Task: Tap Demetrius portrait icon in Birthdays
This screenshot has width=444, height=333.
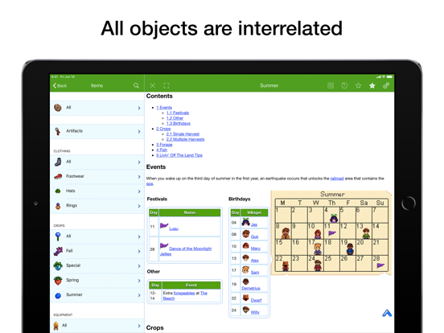Action: pyautogui.click(x=245, y=282)
